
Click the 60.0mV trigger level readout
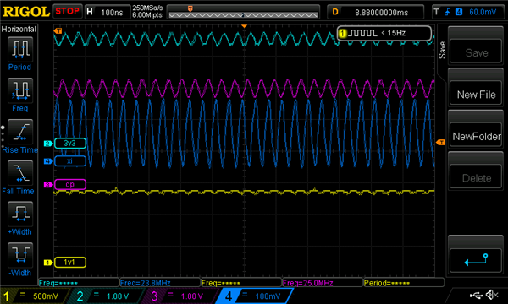pos(483,13)
